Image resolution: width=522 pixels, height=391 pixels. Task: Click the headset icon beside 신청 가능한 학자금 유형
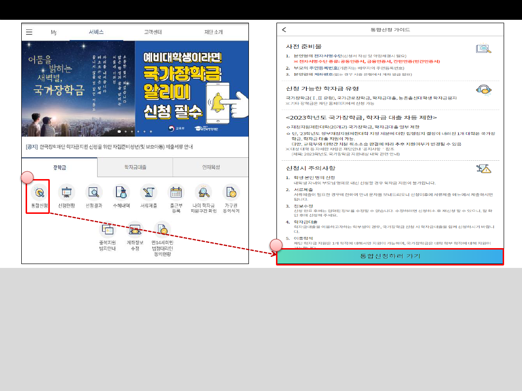point(484,90)
